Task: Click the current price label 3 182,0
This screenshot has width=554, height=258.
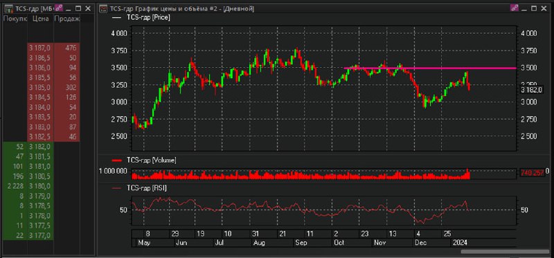Action: pos(533,91)
